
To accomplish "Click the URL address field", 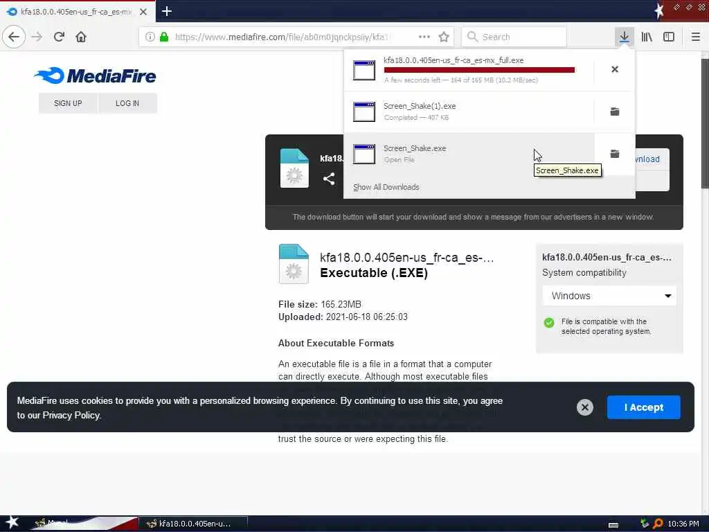I will 281,37.
